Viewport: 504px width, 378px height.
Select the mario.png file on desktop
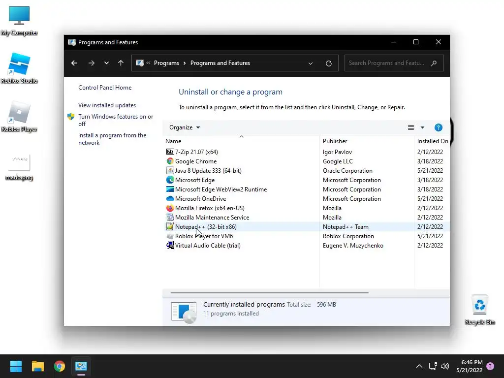pos(19,167)
